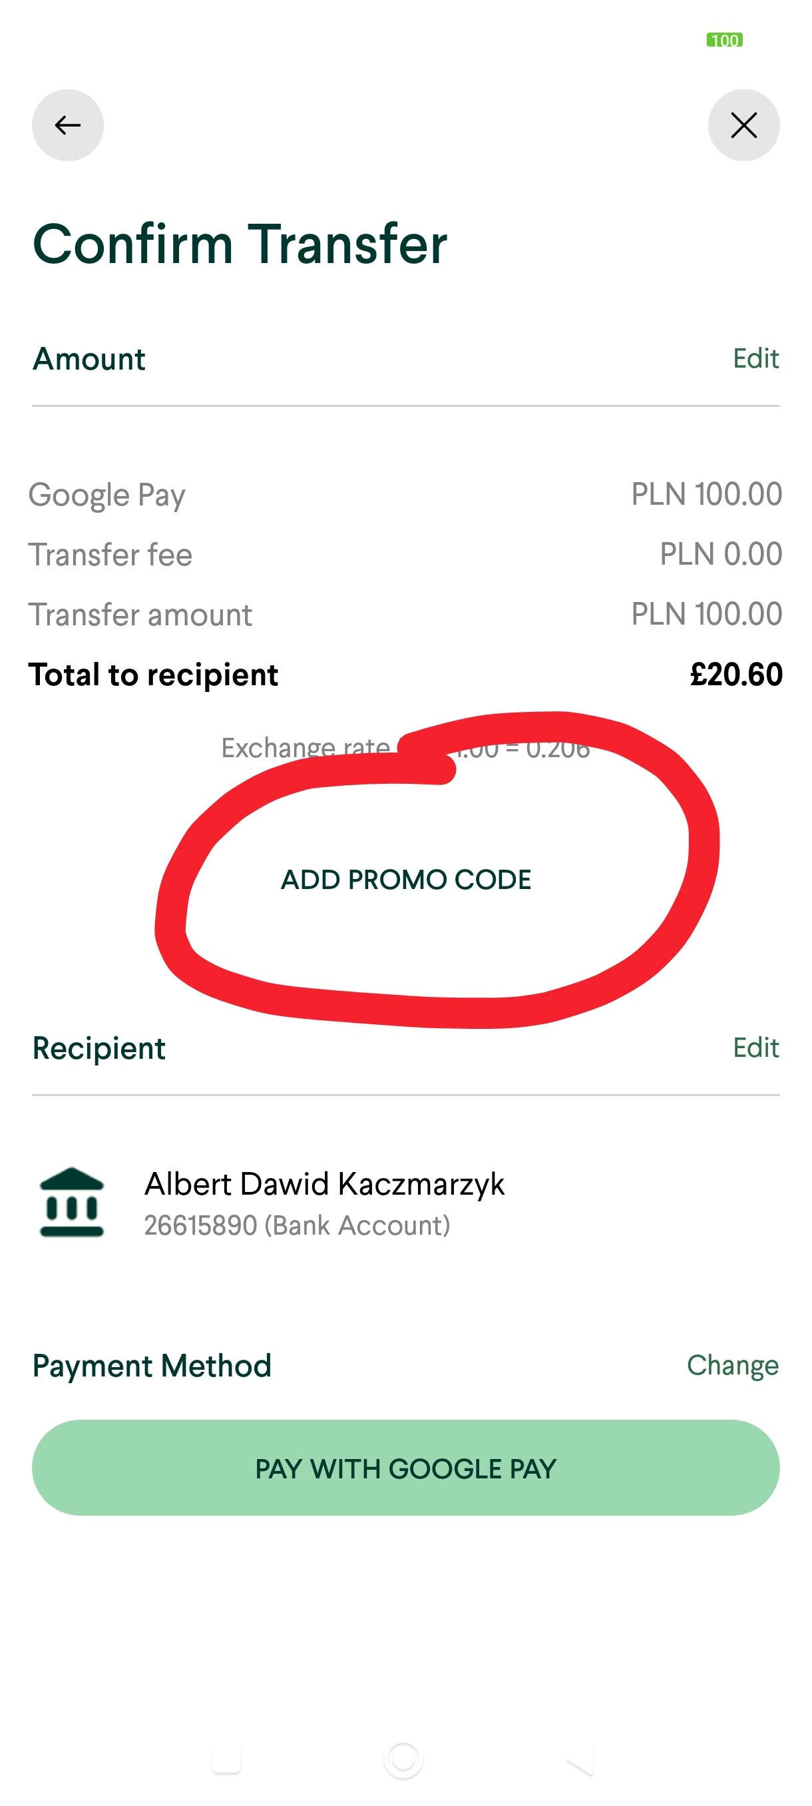This screenshot has height=1806, width=812.
Task: Tap Add Promo Code
Action: pyautogui.click(x=405, y=879)
